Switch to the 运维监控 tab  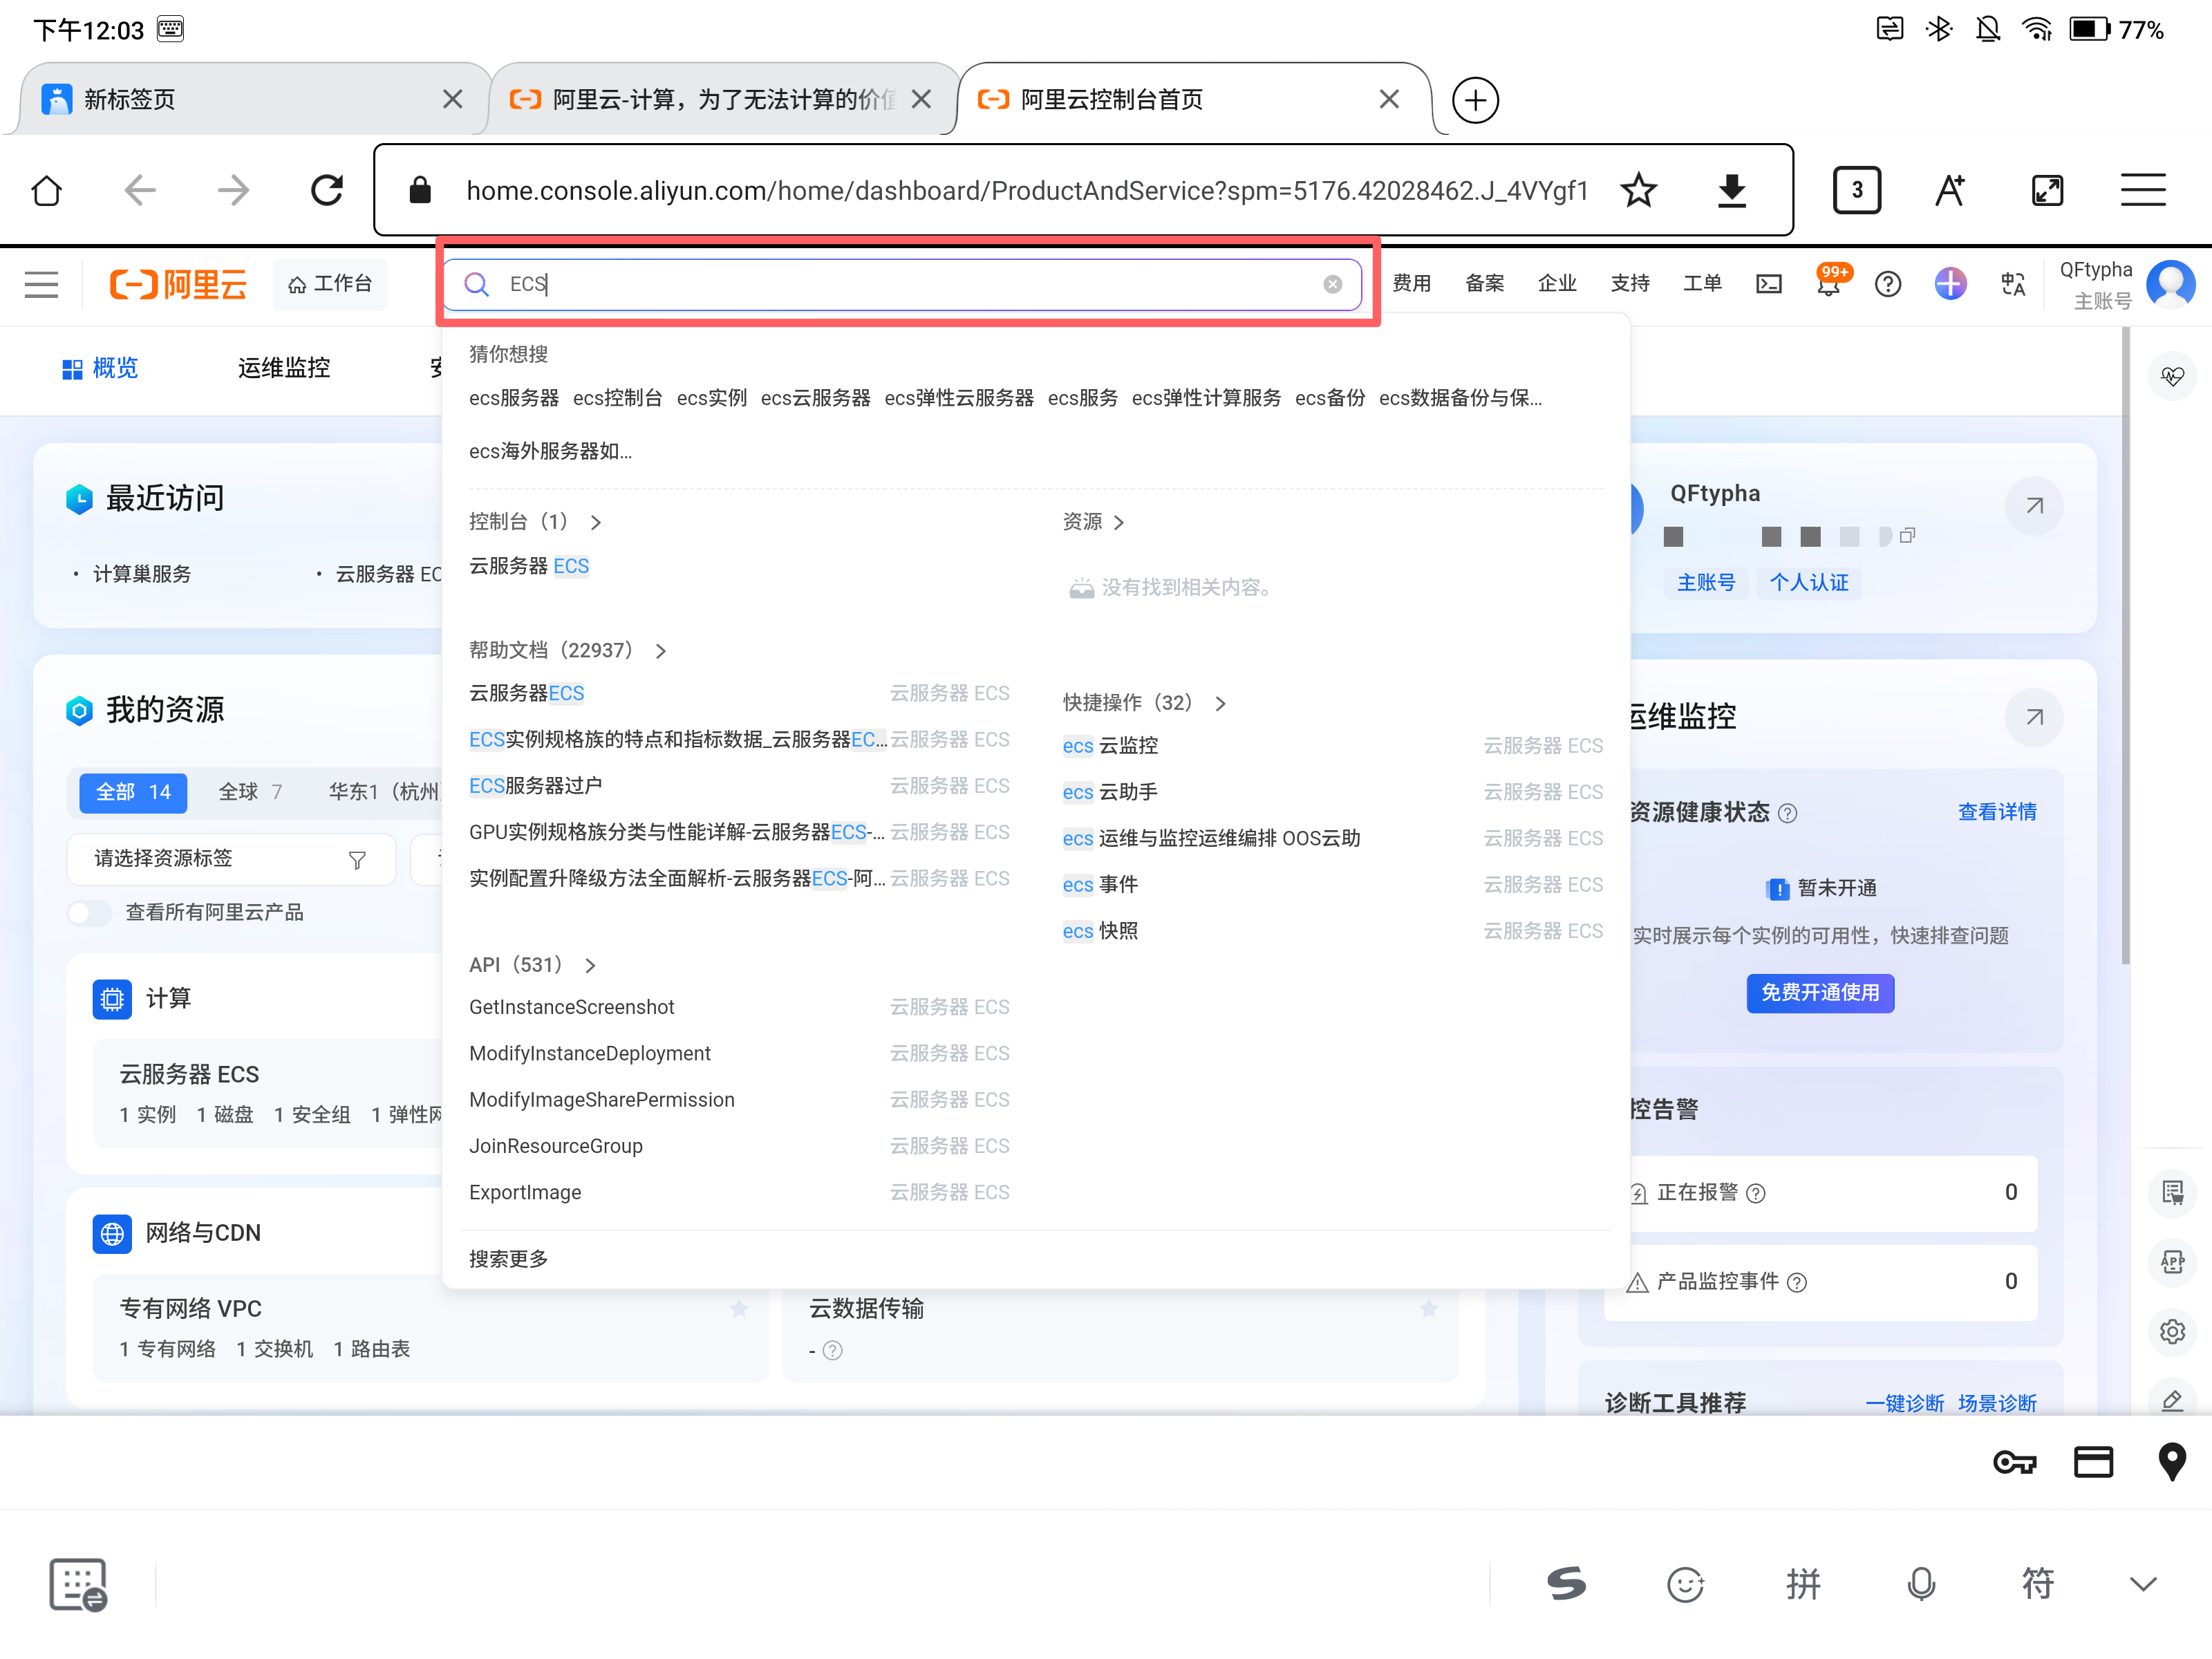tap(284, 368)
